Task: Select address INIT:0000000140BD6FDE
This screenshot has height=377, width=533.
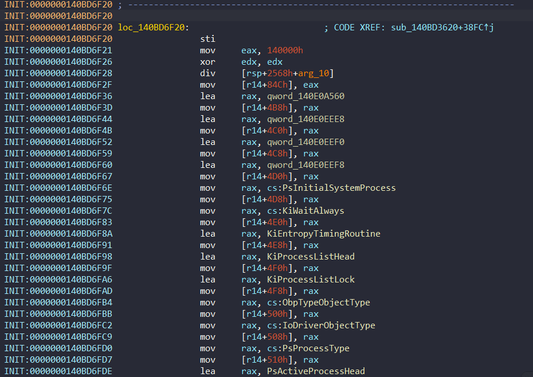Action: point(58,371)
